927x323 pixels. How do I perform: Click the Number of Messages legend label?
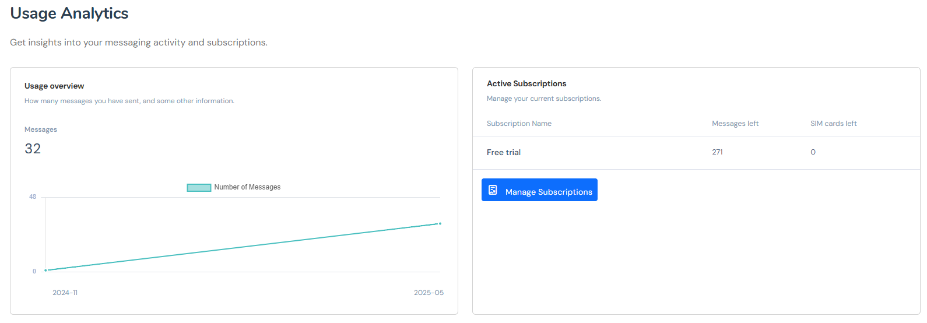coord(247,187)
